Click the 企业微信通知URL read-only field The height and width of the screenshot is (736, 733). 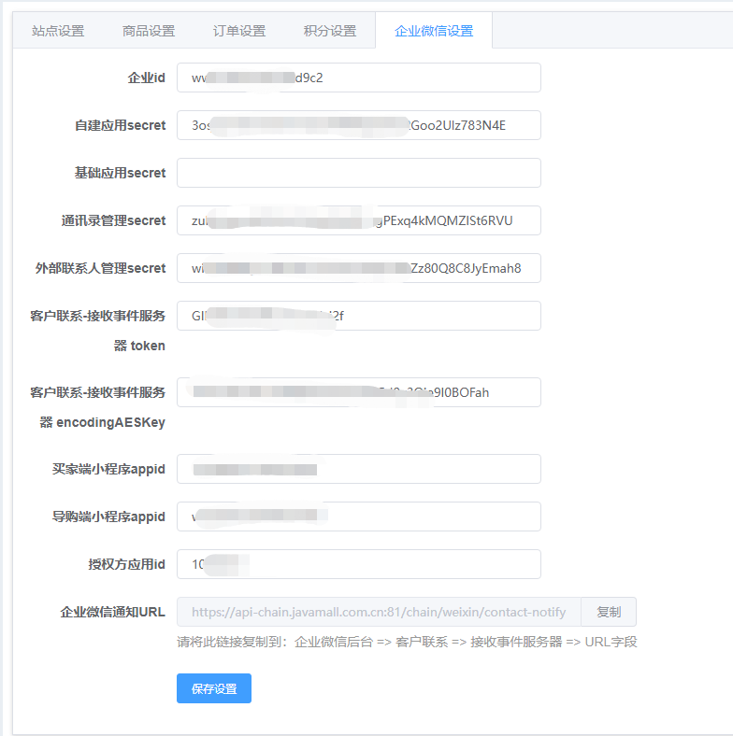click(x=379, y=612)
